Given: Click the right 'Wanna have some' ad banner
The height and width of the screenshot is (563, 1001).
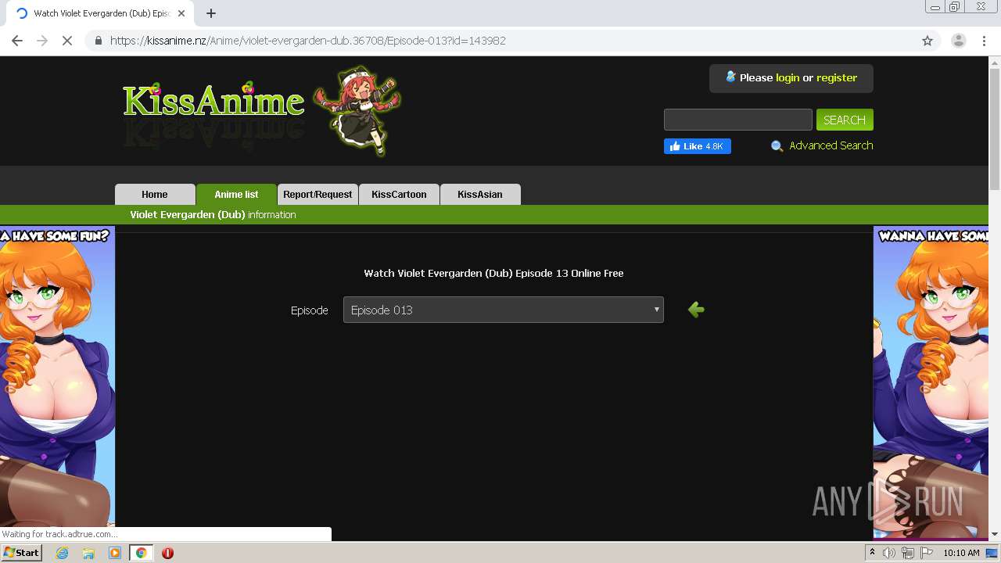Looking at the screenshot, I should 931,382.
